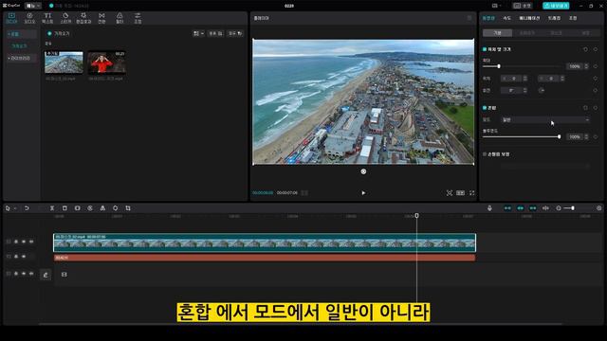Reset the position and size section

point(585,49)
